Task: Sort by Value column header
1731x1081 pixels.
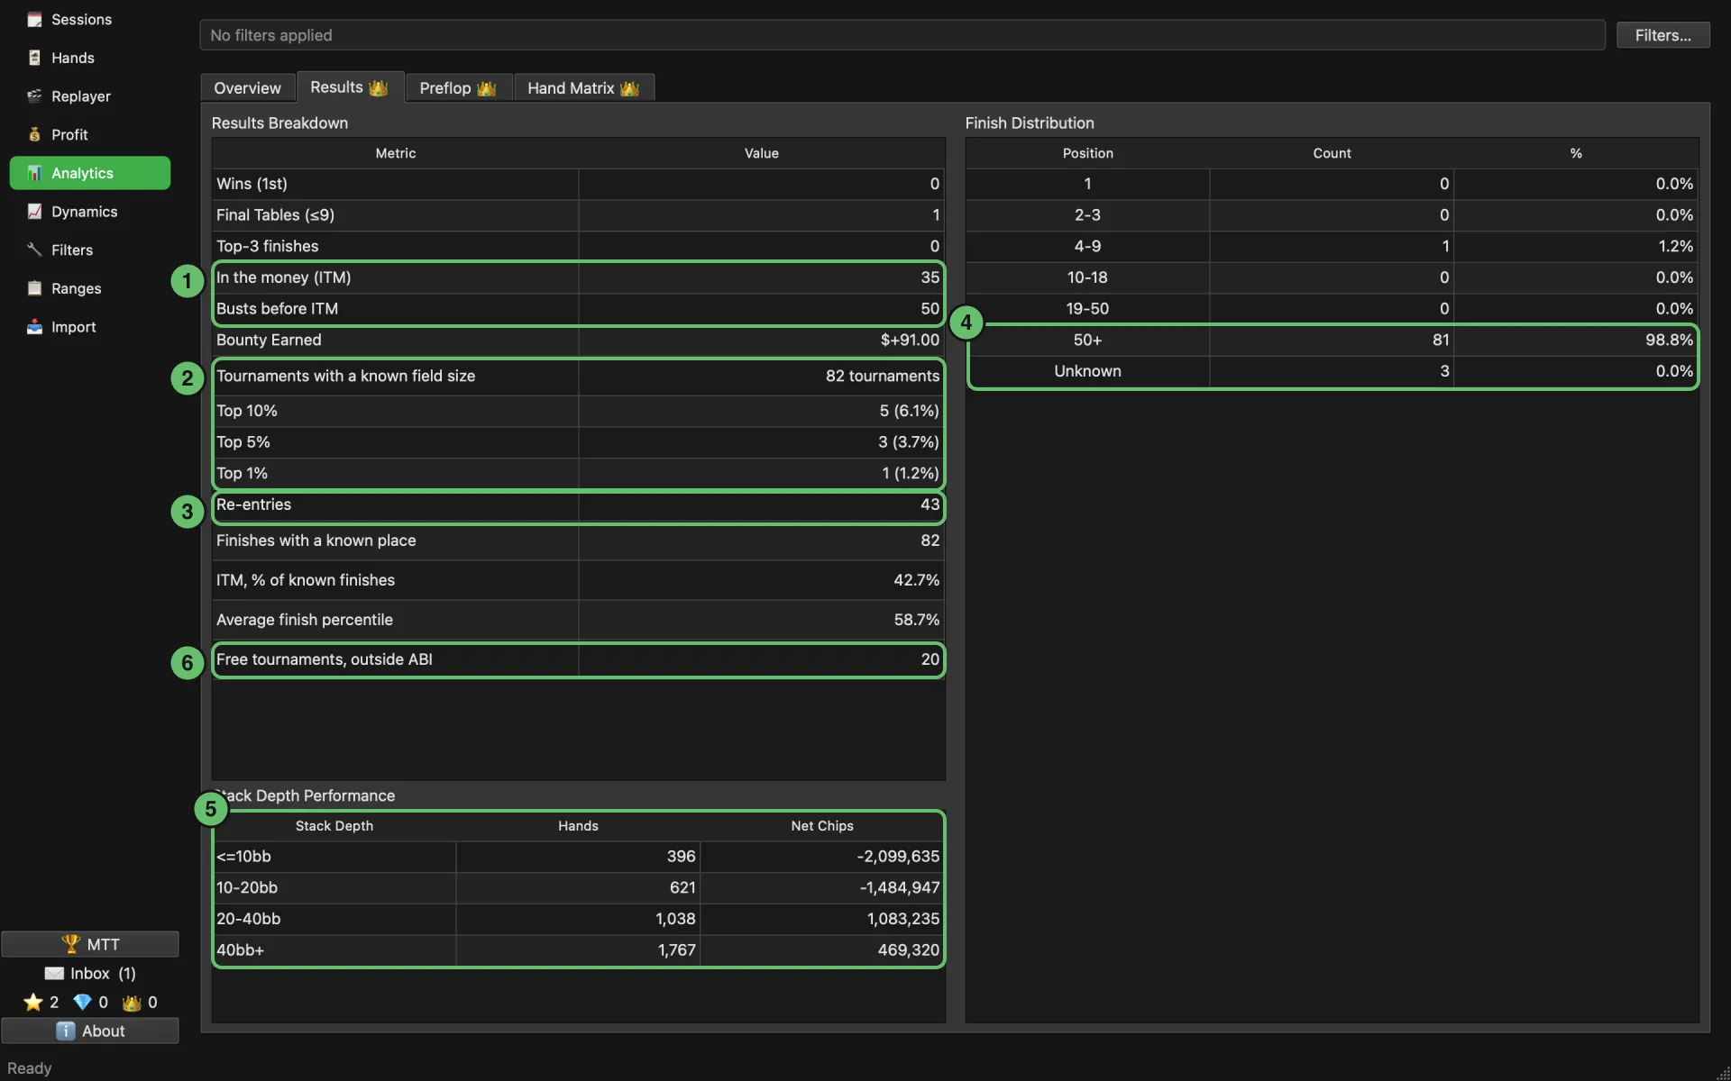Action: click(762, 153)
